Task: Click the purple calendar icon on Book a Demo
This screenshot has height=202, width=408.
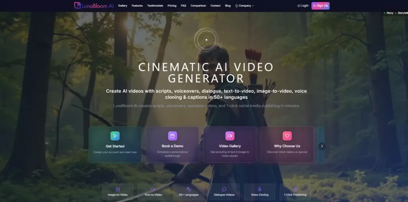Action: pos(173,136)
